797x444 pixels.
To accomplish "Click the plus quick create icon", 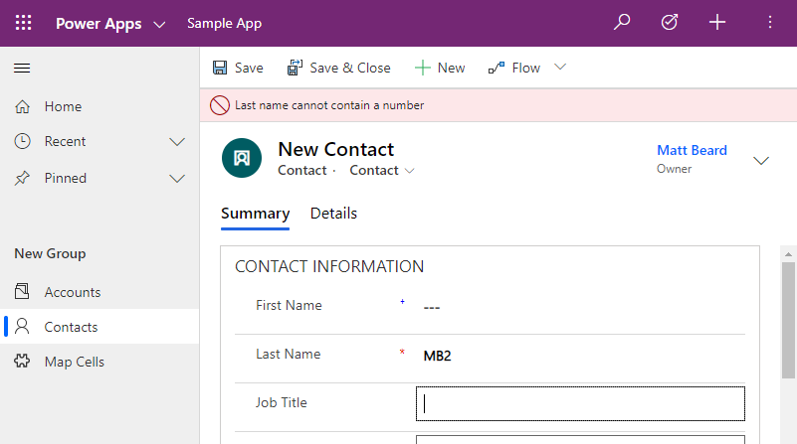I will click(x=717, y=22).
